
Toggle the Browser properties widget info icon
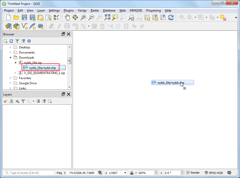tap(29, 41)
